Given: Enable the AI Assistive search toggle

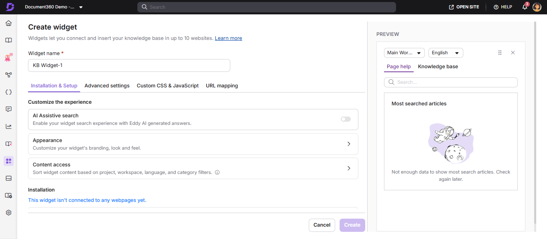Looking at the screenshot, I should click(x=346, y=119).
